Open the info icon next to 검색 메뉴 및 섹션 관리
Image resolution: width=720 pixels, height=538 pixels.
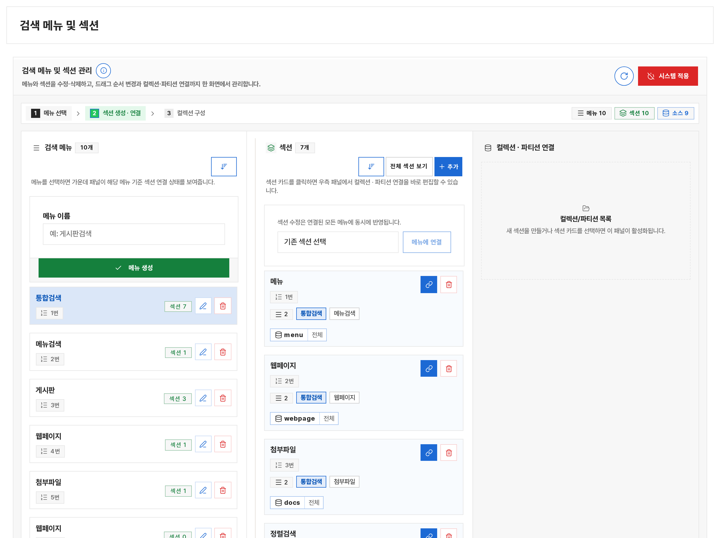(103, 70)
